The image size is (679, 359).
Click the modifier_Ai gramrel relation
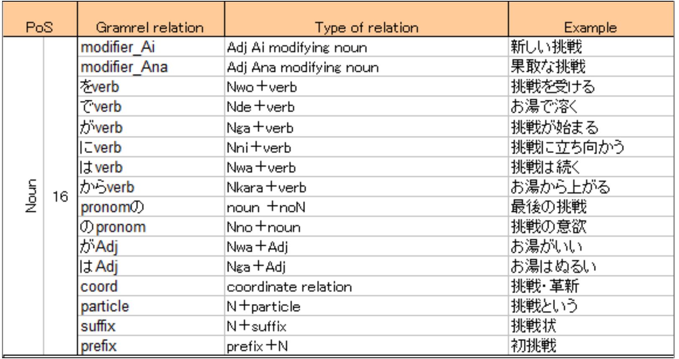(118, 47)
